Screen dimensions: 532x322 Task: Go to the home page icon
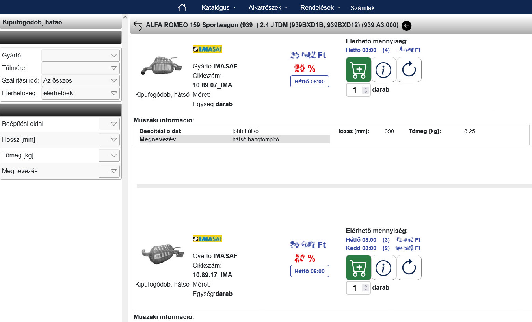pos(182,7)
